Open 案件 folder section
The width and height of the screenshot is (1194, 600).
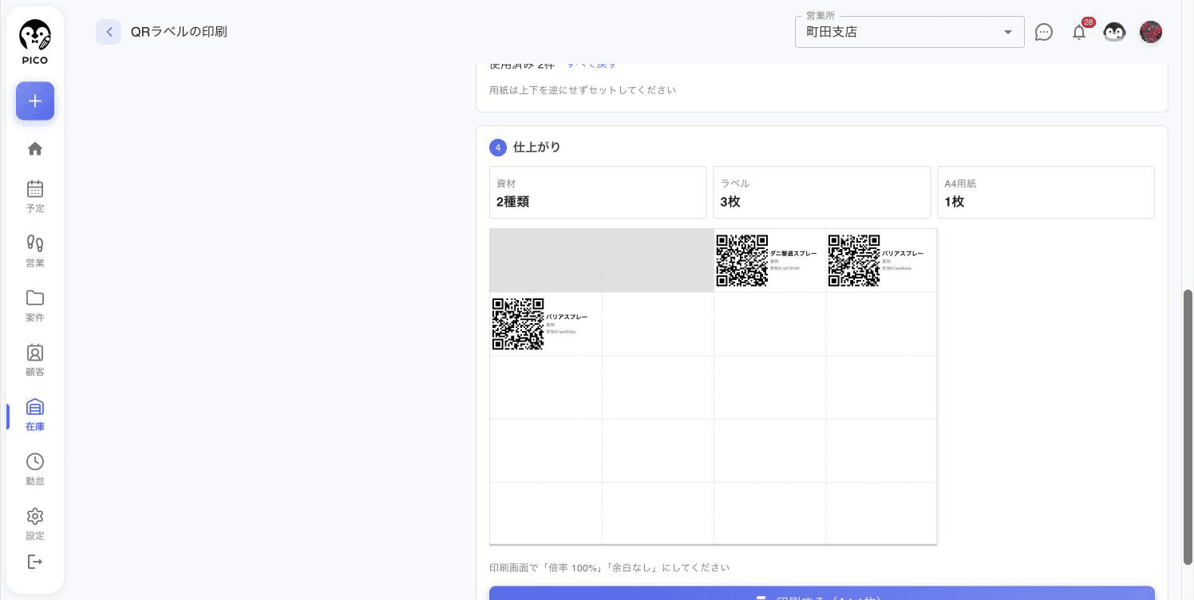(35, 306)
